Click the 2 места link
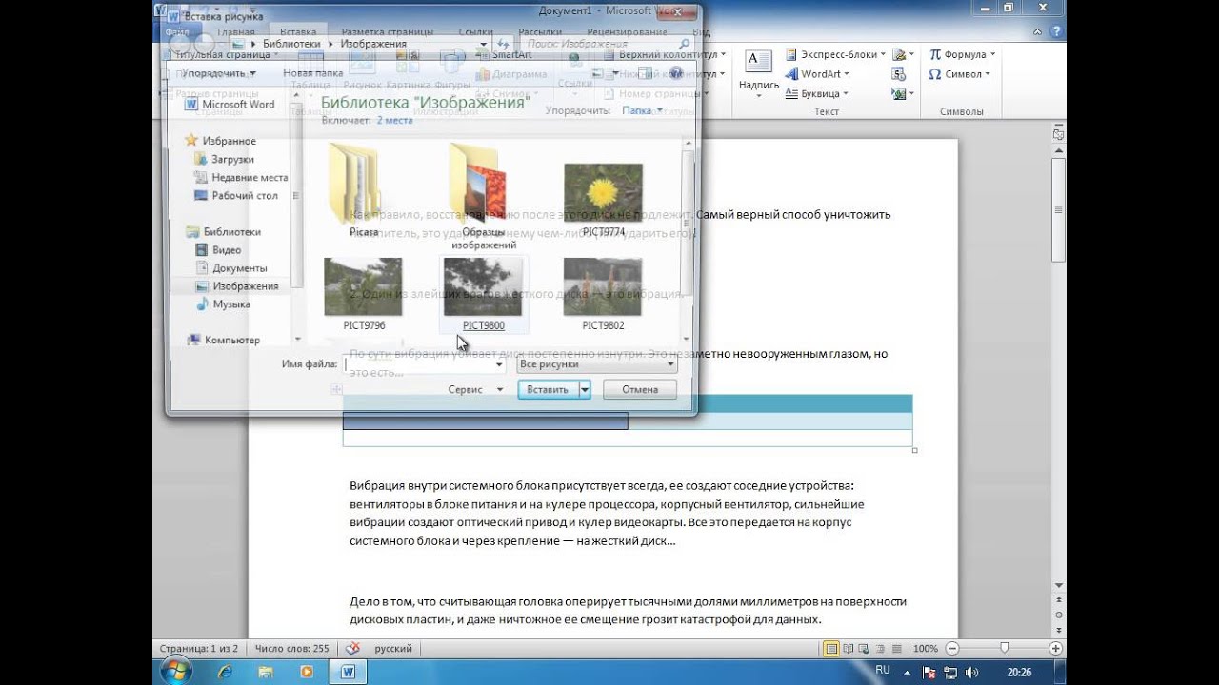1219x685 pixels. point(394,121)
